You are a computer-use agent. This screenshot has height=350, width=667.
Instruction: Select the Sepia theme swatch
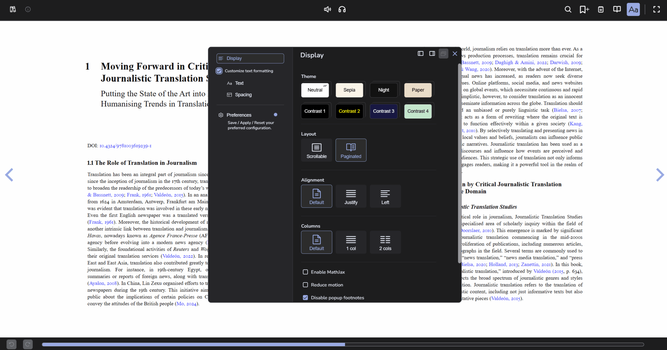click(349, 90)
